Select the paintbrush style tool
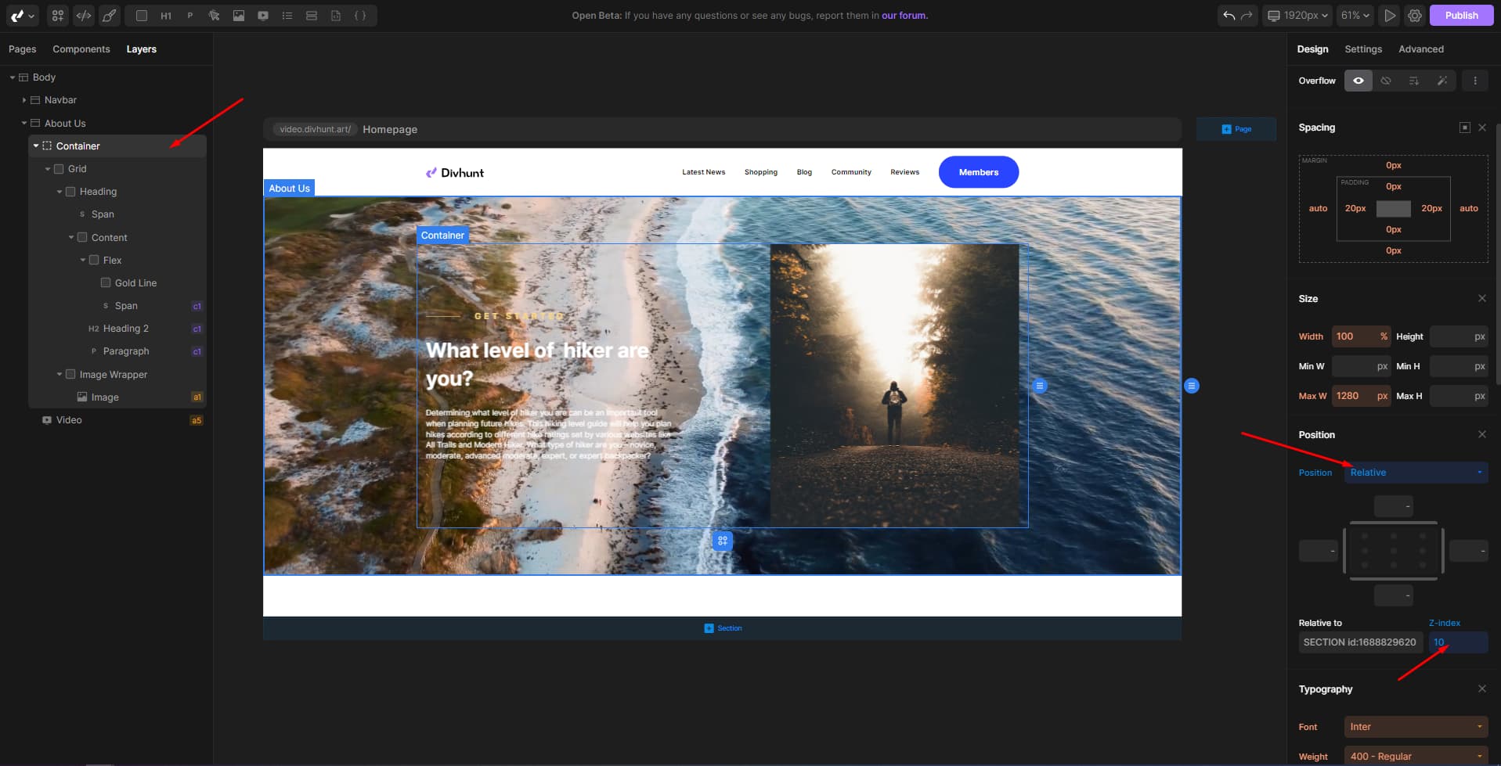1501x766 pixels. pyautogui.click(x=109, y=16)
